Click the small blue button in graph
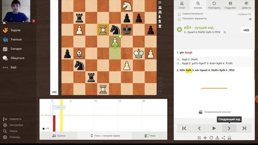 click(x=59, y=108)
